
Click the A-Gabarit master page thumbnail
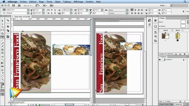pos(183,26)
